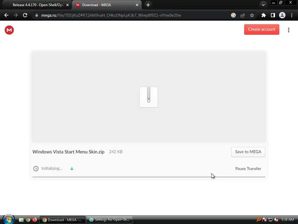Click the MEGA logo icon
298x224 pixels.
coord(9,30)
